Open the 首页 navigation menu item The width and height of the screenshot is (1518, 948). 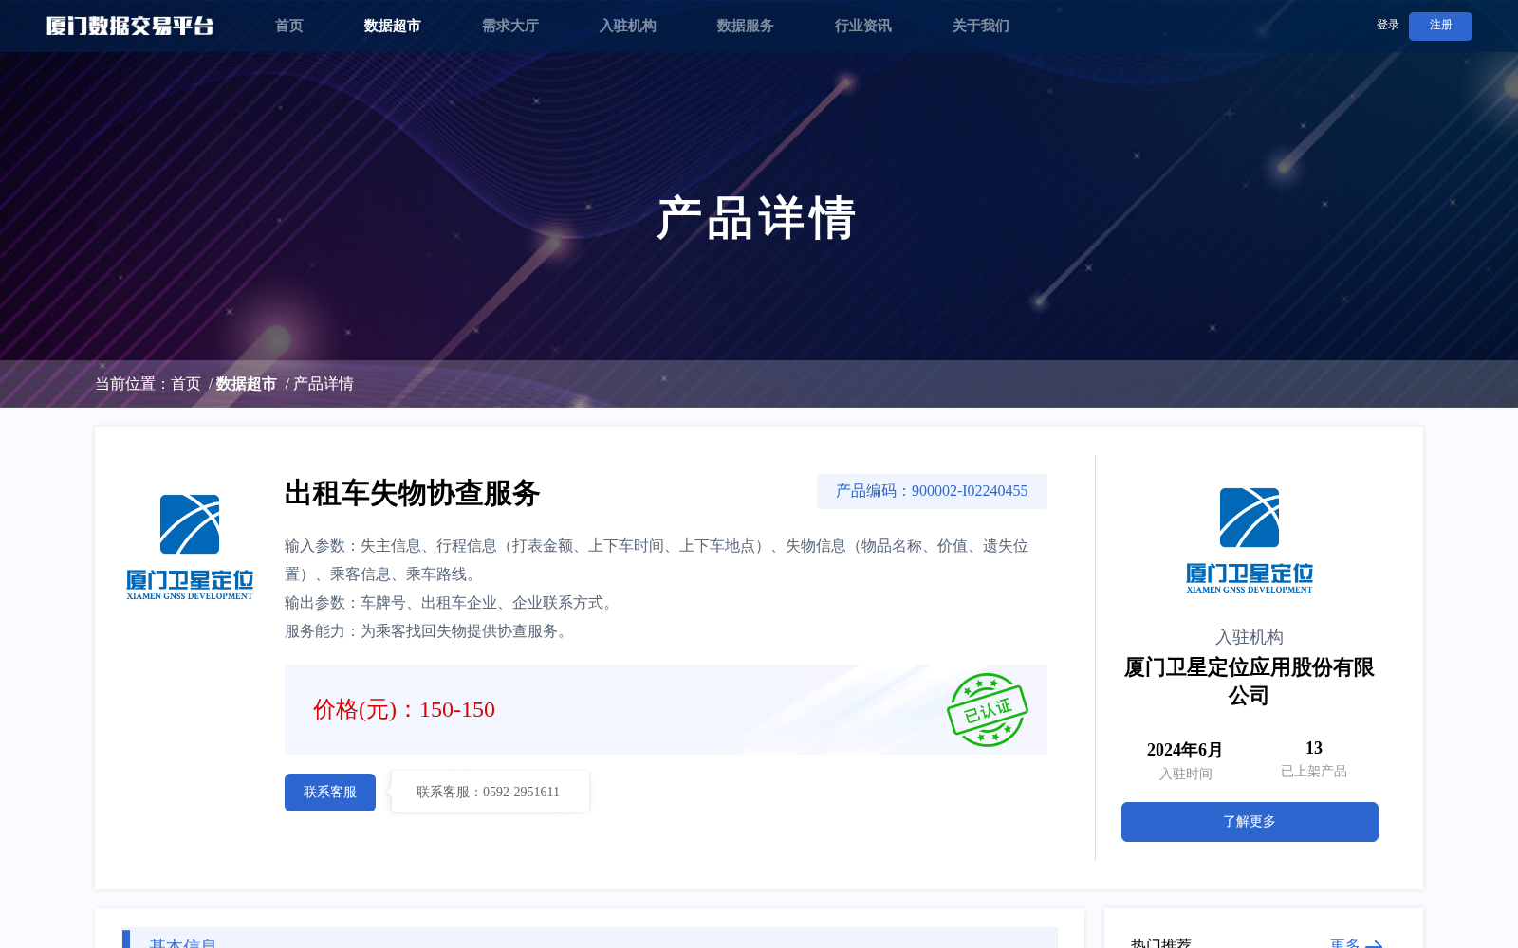289,26
